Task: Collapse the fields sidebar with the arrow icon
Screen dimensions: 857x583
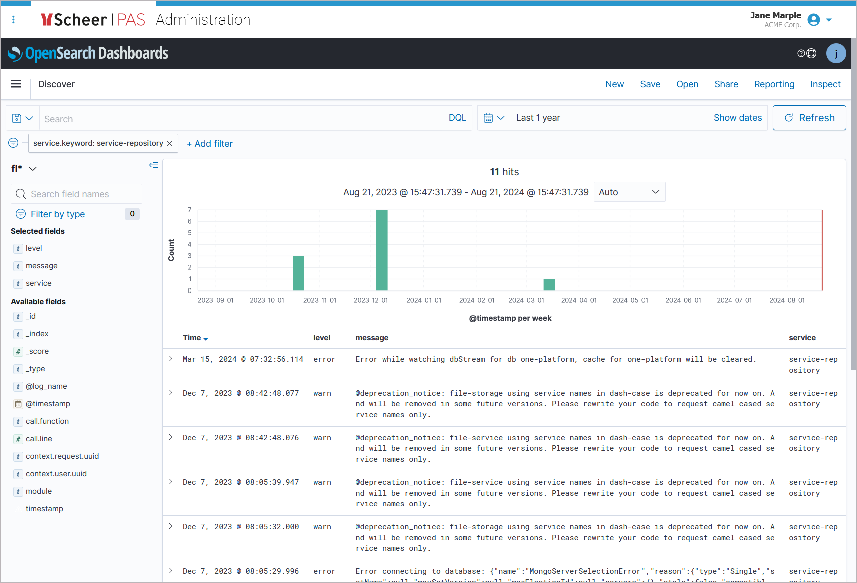Action: pos(154,165)
